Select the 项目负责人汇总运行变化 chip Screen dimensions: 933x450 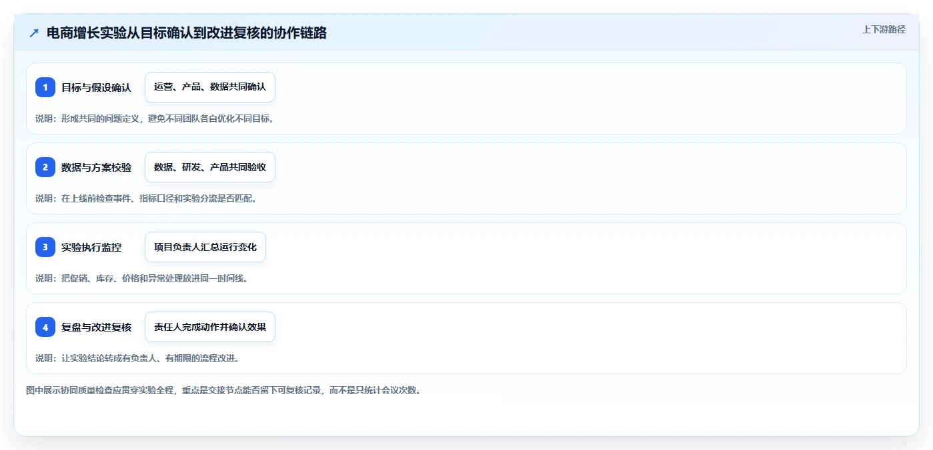205,247
